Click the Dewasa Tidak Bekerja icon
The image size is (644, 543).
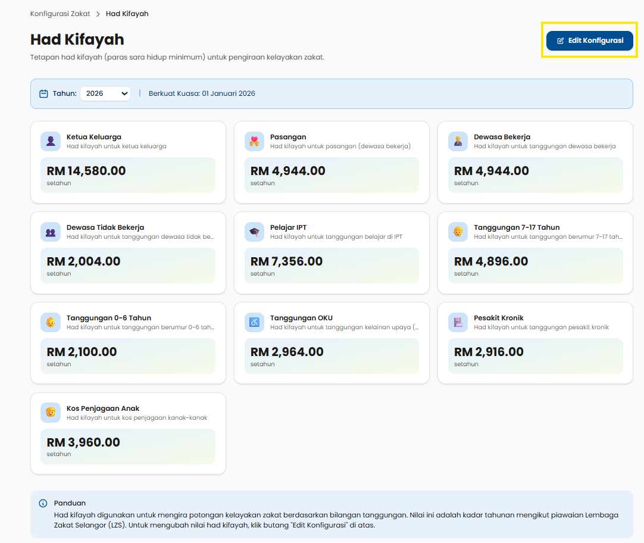[51, 232]
